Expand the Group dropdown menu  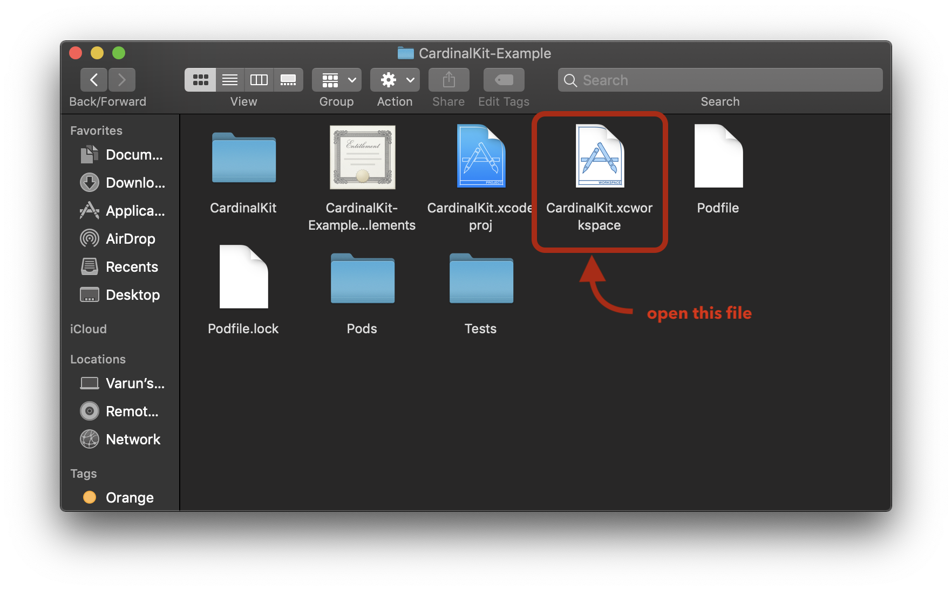click(x=337, y=80)
